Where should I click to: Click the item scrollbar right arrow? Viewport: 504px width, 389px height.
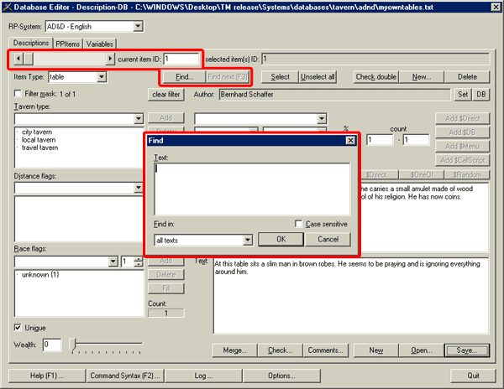[x=110, y=60]
